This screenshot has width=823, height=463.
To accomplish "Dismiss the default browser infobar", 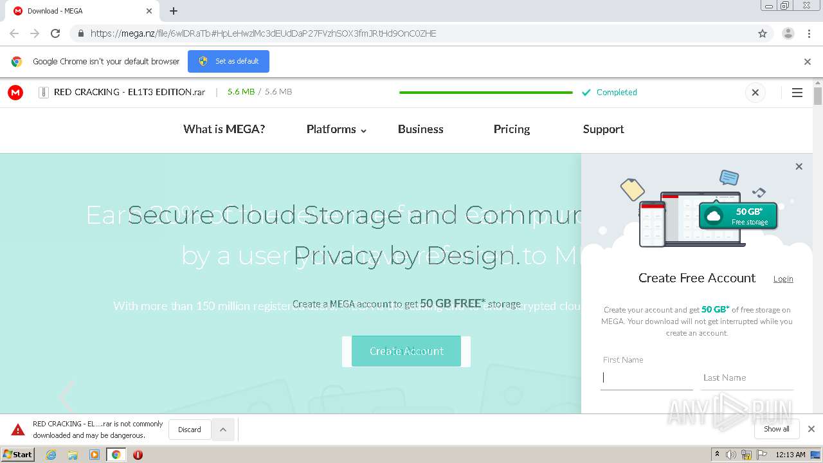I will [808, 62].
